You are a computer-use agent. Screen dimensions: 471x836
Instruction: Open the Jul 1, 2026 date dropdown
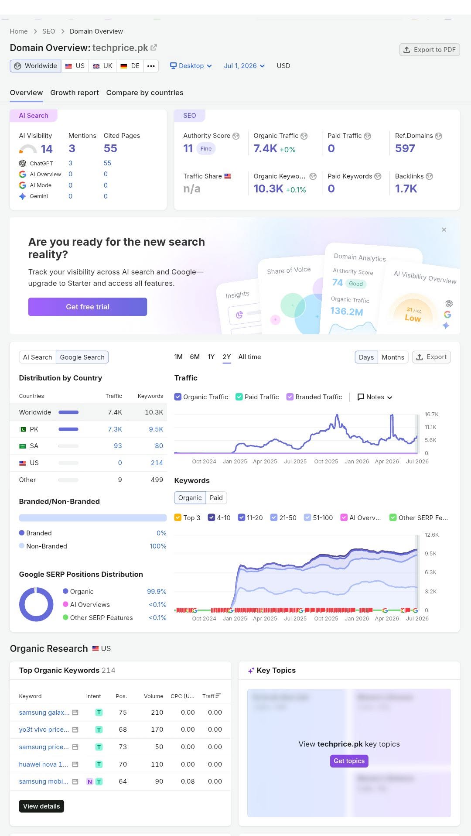[x=244, y=66]
